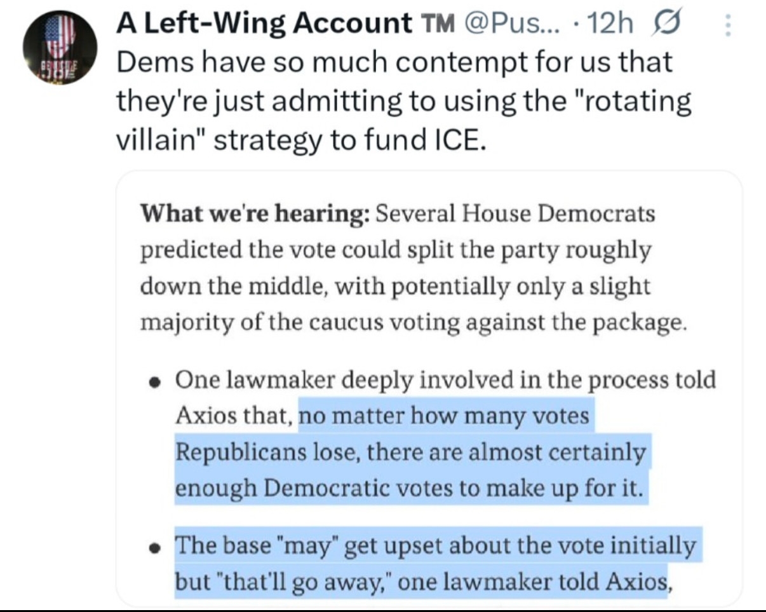Click the first bullet point marker
Viewport: 766px width, 612px height.
coord(154,383)
